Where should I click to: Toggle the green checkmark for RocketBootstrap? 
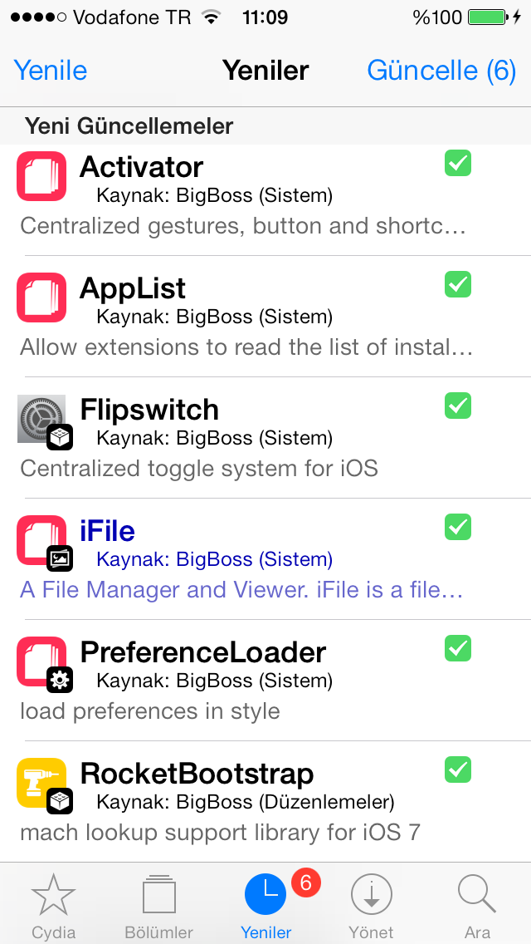click(x=458, y=769)
